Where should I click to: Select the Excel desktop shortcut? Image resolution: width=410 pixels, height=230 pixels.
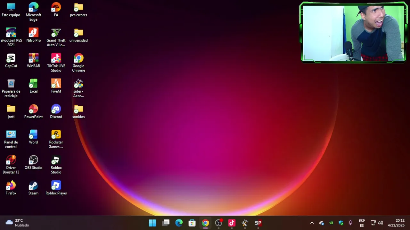tap(33, 86)
